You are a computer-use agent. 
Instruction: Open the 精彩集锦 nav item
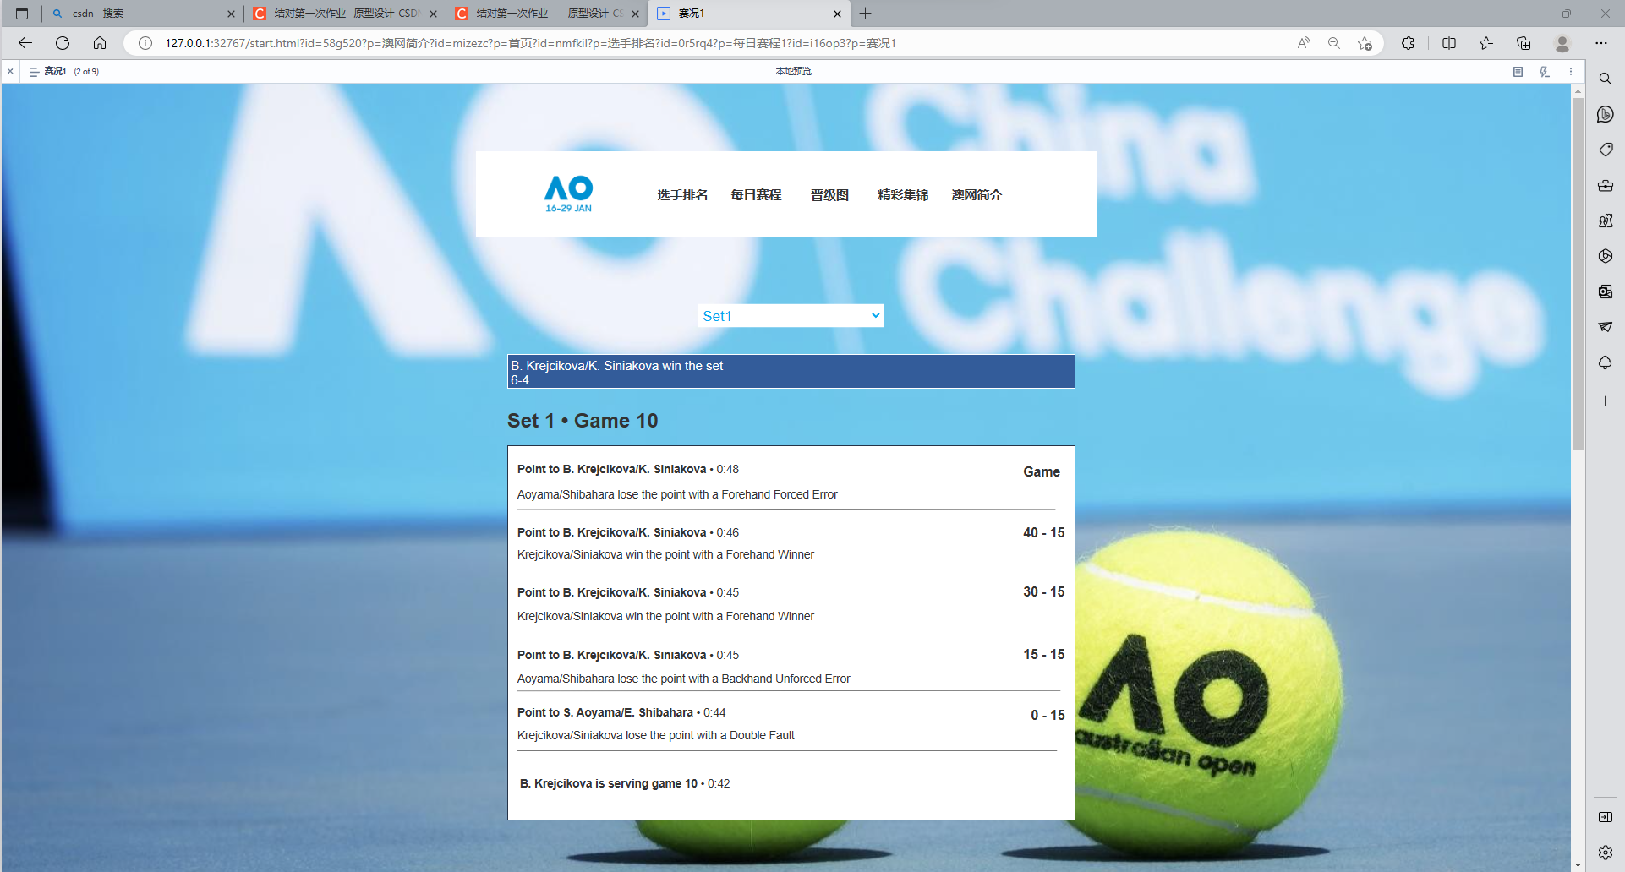tap(903, 195)
